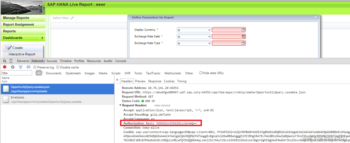Open Reports menu item
The image size is (350, 143).
pyautogui.click(x=23, y=31)
